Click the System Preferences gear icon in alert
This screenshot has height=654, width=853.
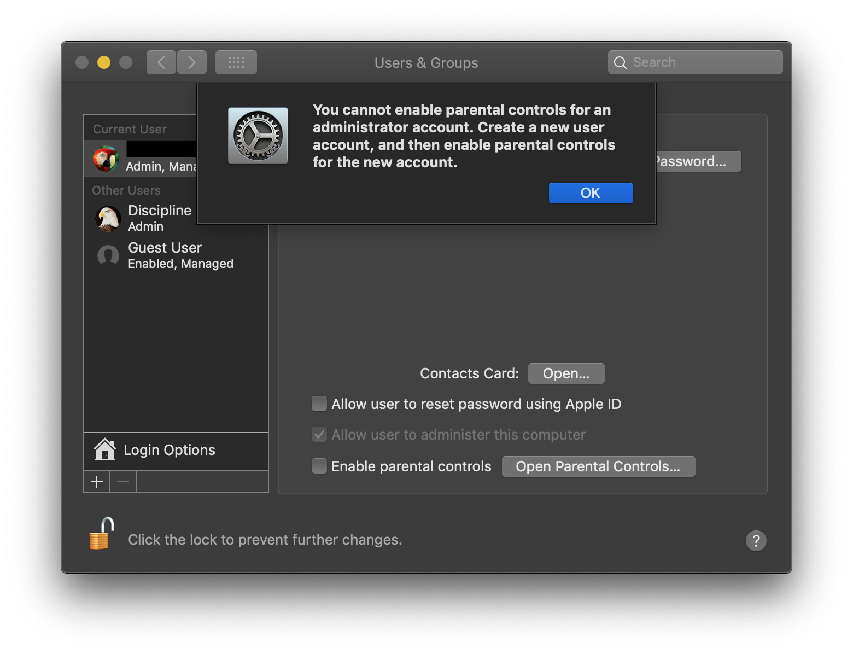pyautogui.click(x=258, y=136)
